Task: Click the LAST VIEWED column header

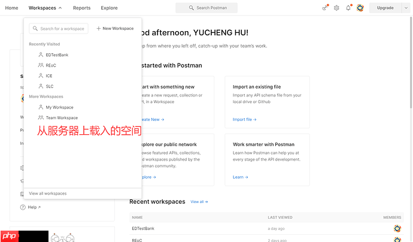Action: tap(280, 217)
